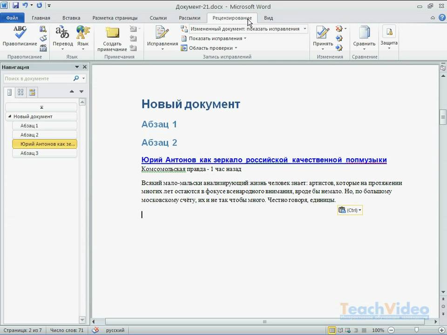This screenshot has height=335, width=447.
Task: Click the delete comment icon
Action: click(134, 29)
